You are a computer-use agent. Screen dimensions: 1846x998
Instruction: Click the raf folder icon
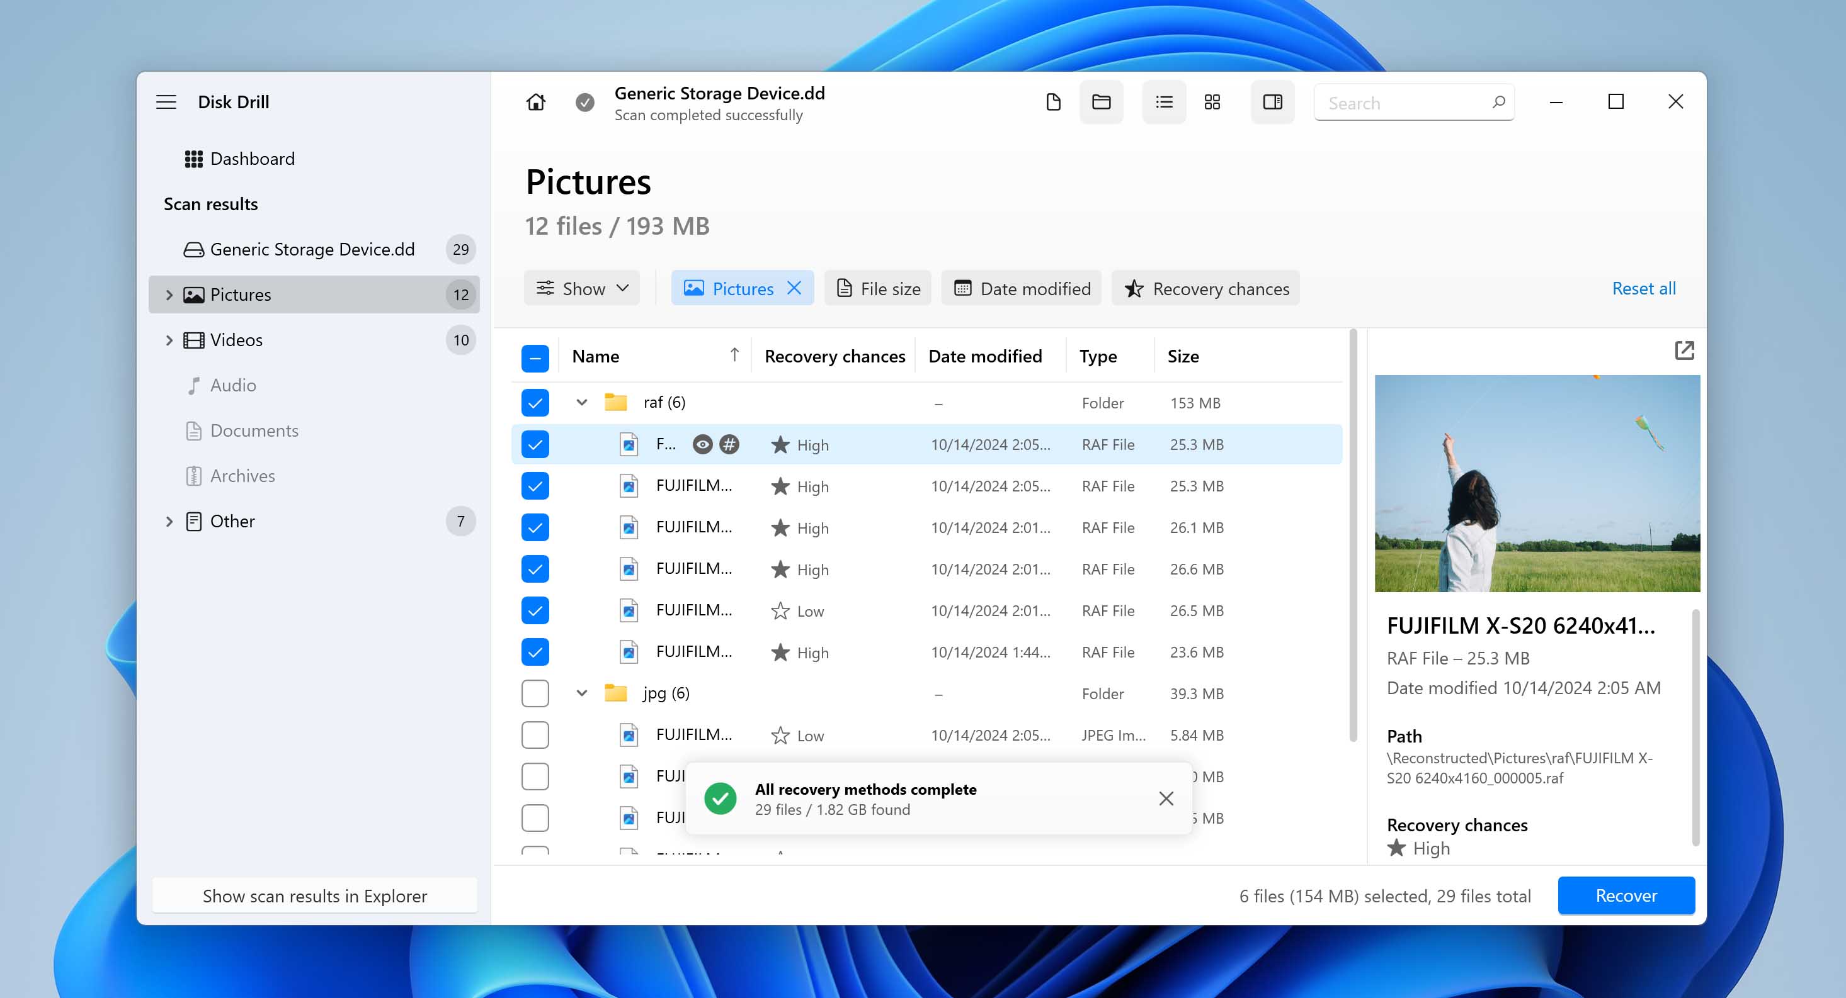615,402
